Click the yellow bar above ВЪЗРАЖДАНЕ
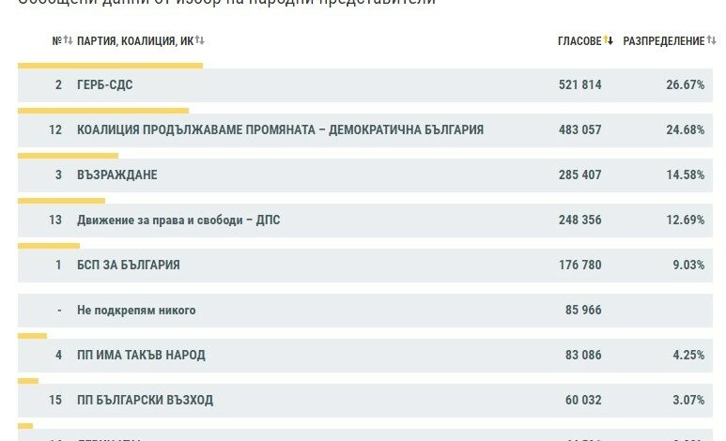 68,156
